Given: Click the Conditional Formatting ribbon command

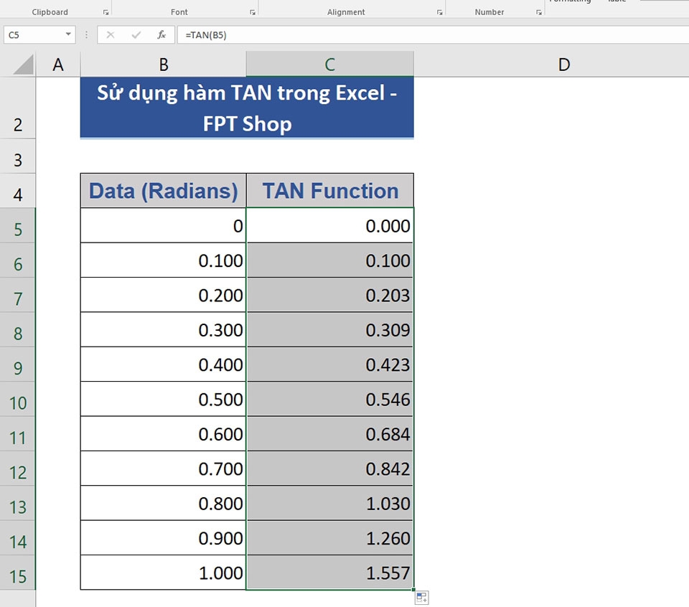Looking at the screenshot, I should (x=569, y=2).
